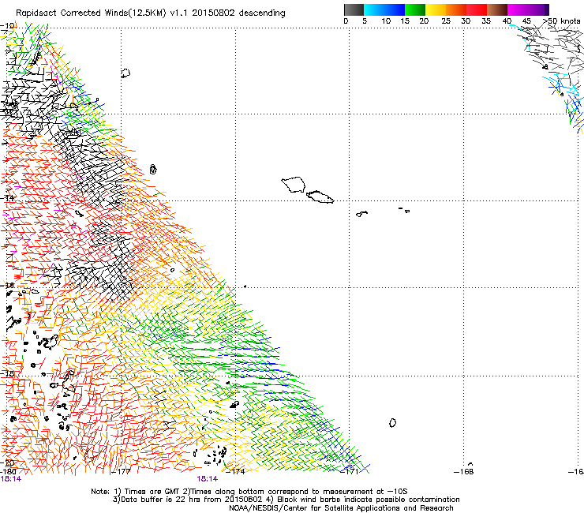Click the green 15–20 knots color segment

click(415, 9)
